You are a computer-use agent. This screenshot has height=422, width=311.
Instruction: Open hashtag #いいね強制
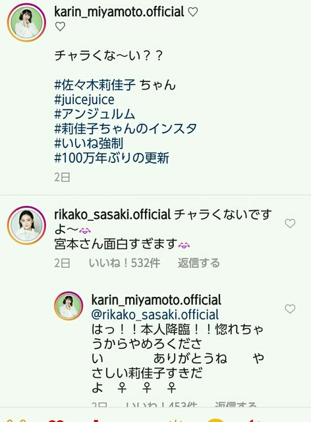point(89,143)
